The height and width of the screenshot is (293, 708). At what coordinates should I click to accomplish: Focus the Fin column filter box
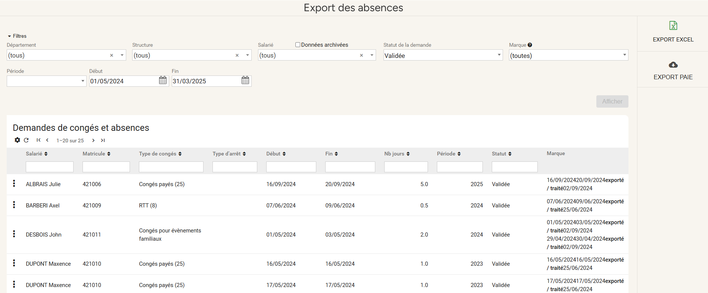tap(350, 167)
